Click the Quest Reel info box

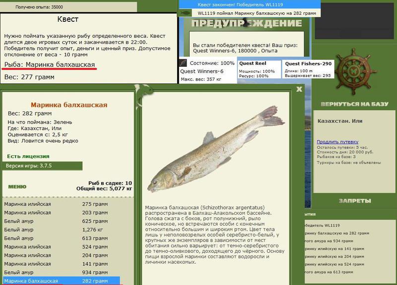click(x=259, y=69)
